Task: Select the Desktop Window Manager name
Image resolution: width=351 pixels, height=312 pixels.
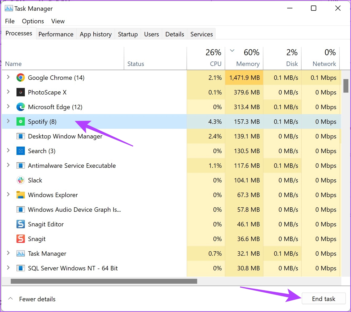Action: 65,136
